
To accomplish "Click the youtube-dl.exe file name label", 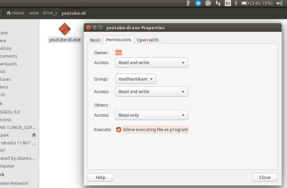I will 65,40.
